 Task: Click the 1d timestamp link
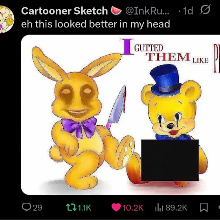[188, 11]
